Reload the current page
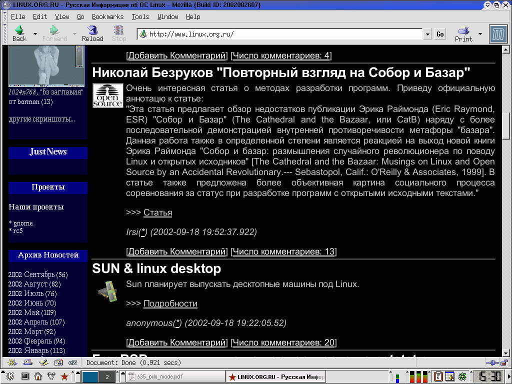 click(92, 33)
